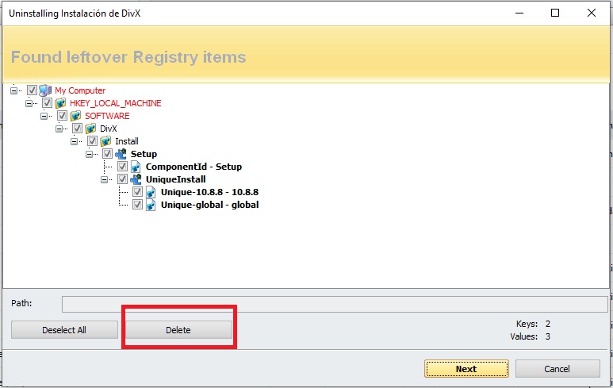Collapse the UniqueInstall tree node
The image size is (613, 388).
105,179
